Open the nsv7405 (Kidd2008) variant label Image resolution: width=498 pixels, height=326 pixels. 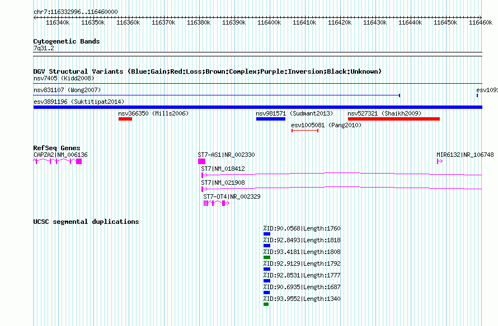click(x=64, y=78)
